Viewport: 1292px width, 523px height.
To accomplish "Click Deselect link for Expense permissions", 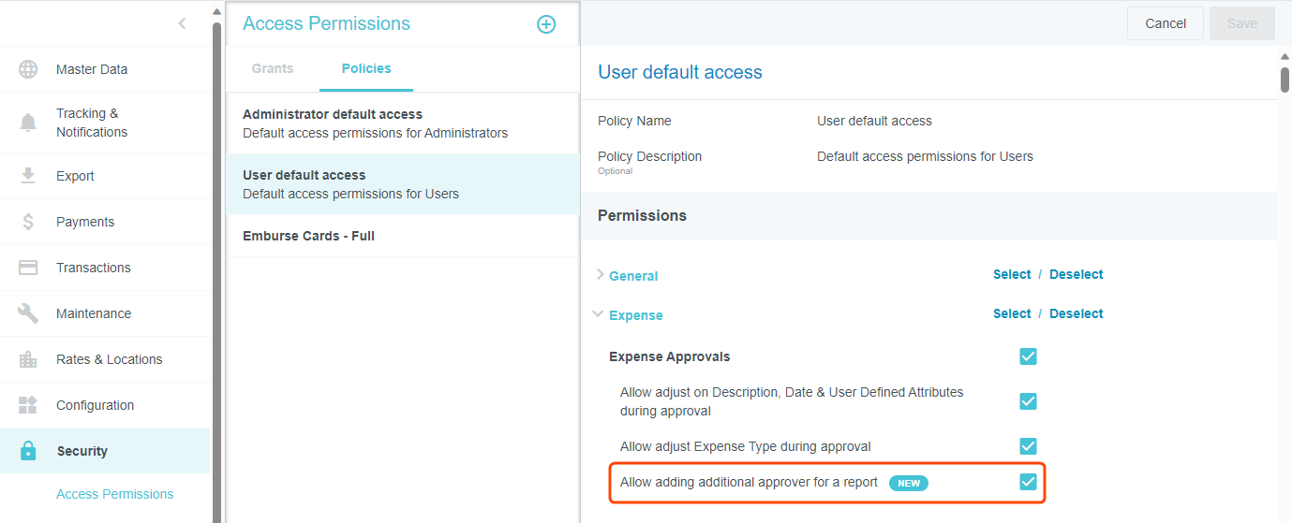I will click(1076, 313).
